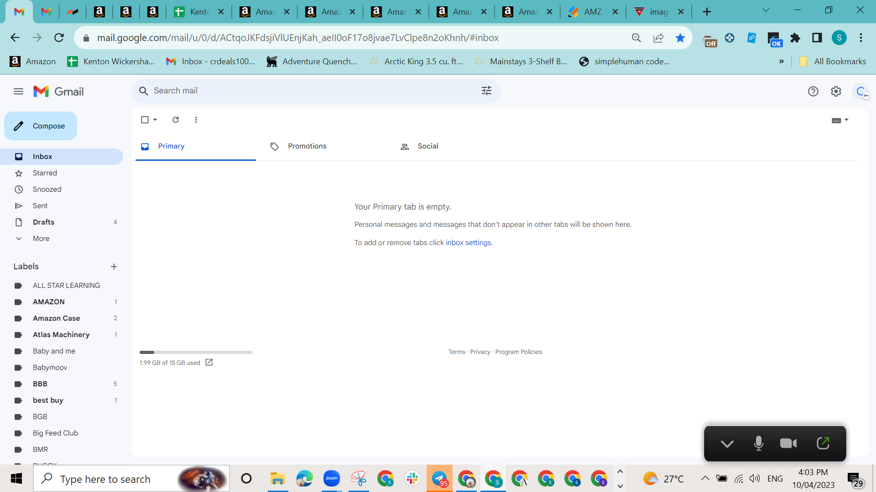This screenshot has height=492, width=876.
Task: Click the search options filter icon
Action: pyautogui.click(x=486, y=91)
